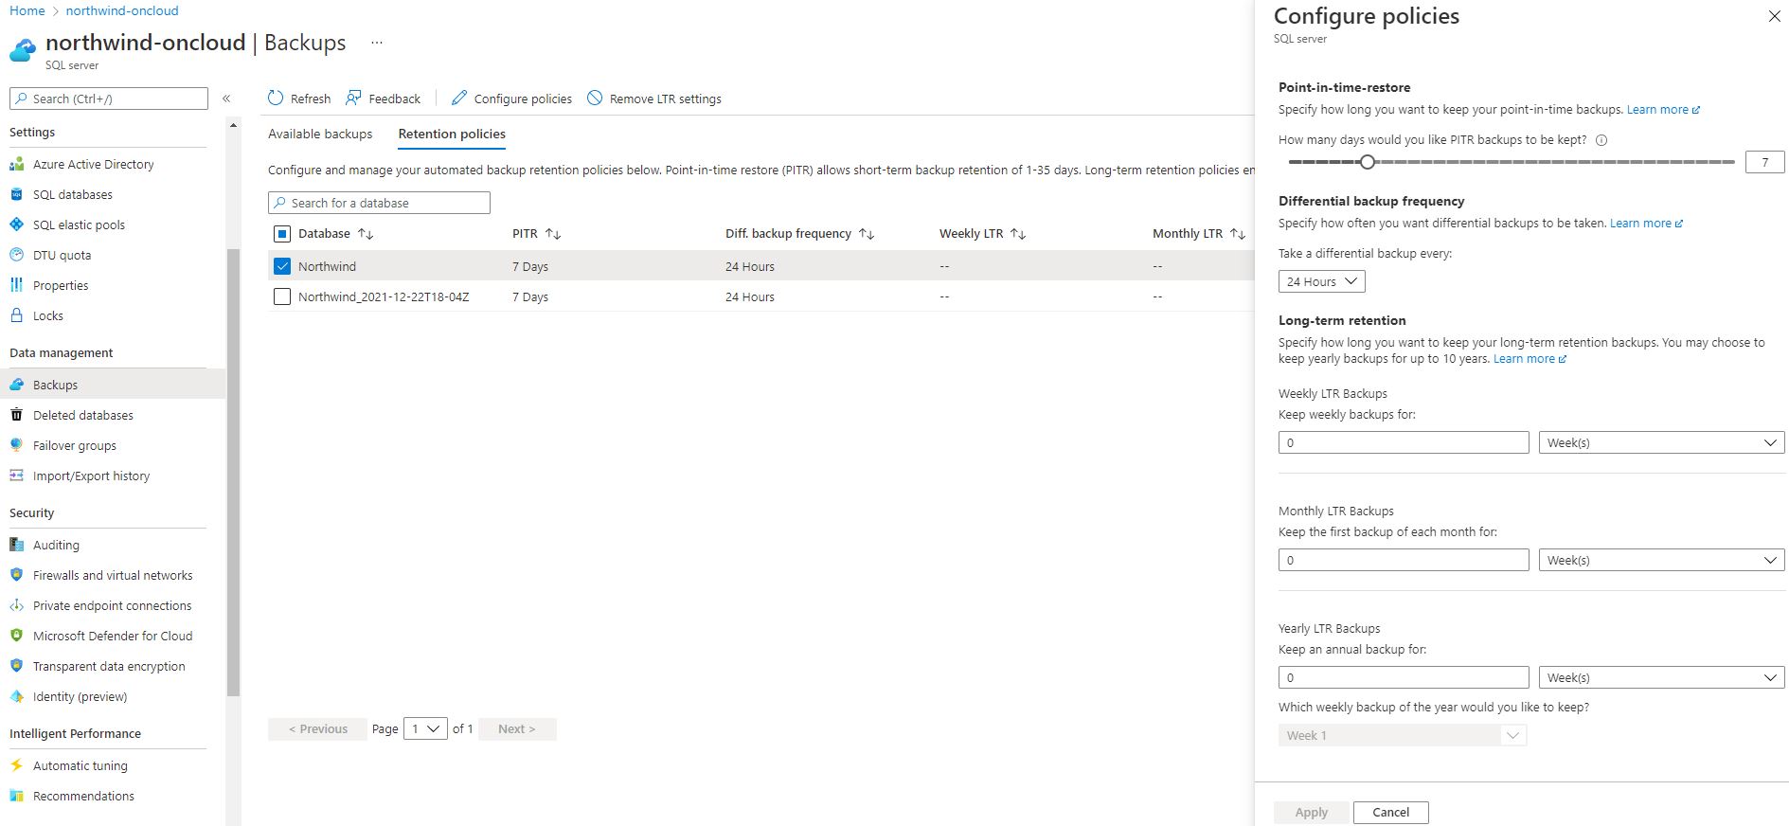Sort by Weekly LTR column

click(1018, 234)
